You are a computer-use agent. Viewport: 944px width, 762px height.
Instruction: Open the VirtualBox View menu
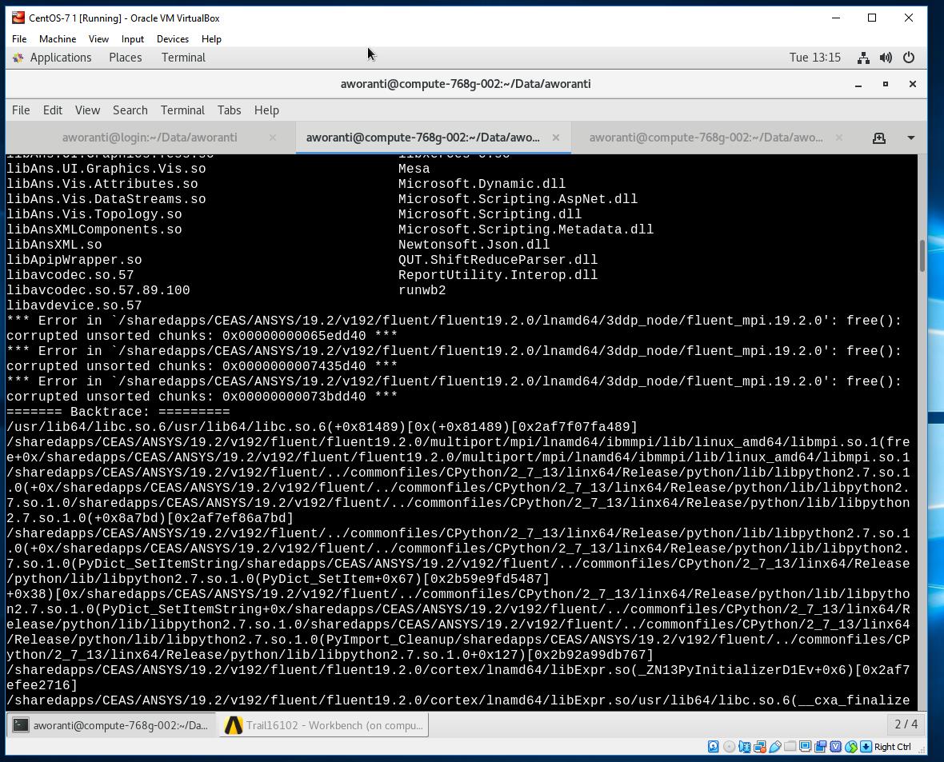98,39
